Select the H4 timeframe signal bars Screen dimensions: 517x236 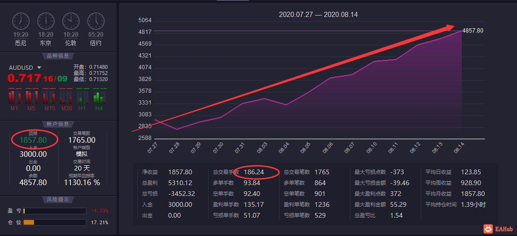(x=100, y=96)
